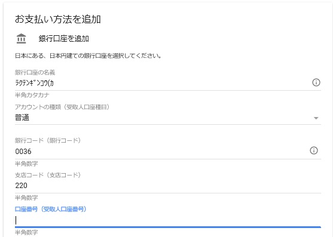Click into the bank code field showing 0036
Viewport: 333px width, 237px height.
point(160,152)
